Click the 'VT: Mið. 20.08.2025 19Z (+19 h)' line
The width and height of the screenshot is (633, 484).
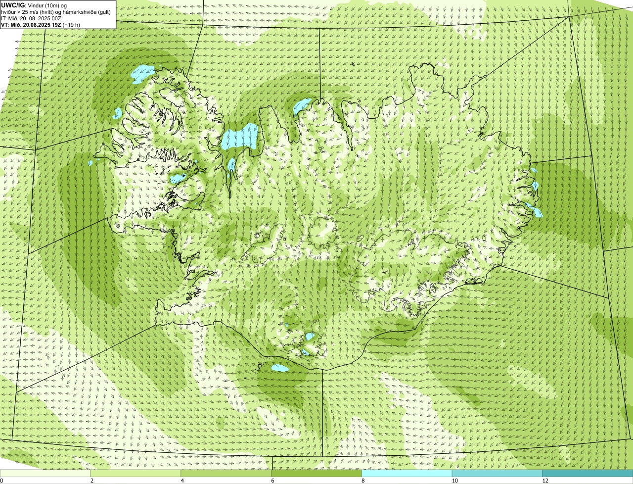(x=41, y=25)
